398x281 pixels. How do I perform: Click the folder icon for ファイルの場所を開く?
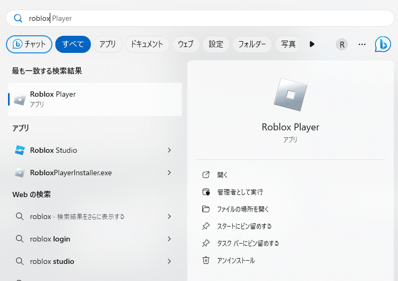(206, 209)
